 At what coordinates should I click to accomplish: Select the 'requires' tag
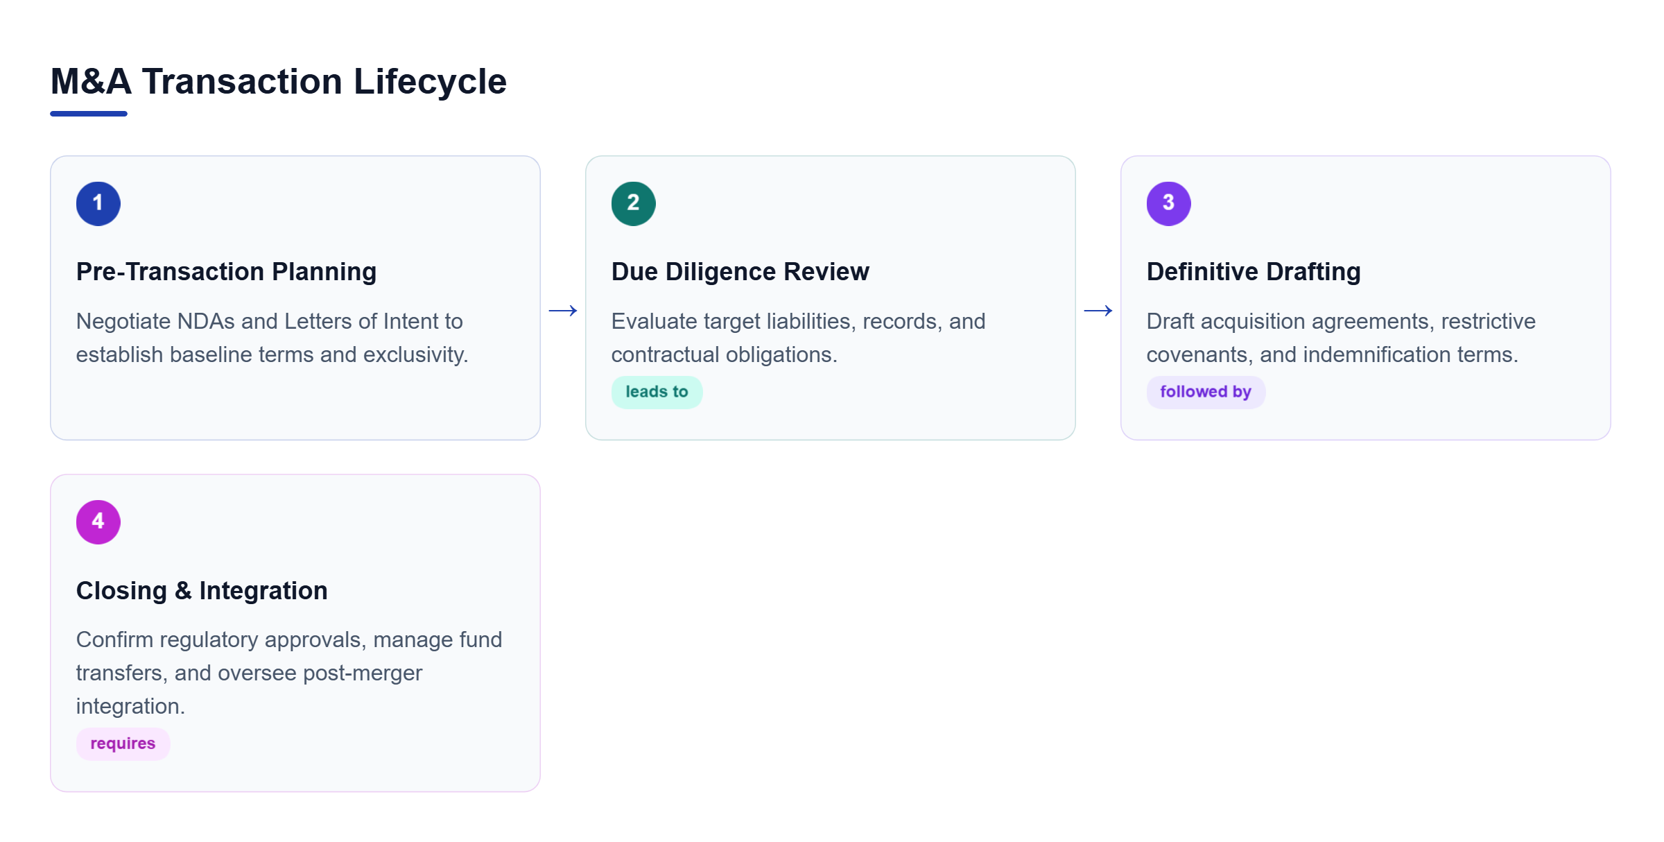[123, 744]
